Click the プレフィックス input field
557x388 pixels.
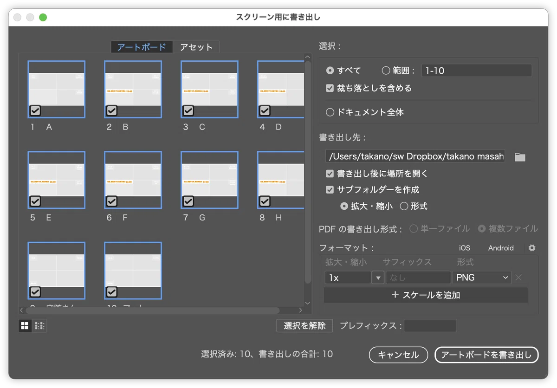(430, 326)
